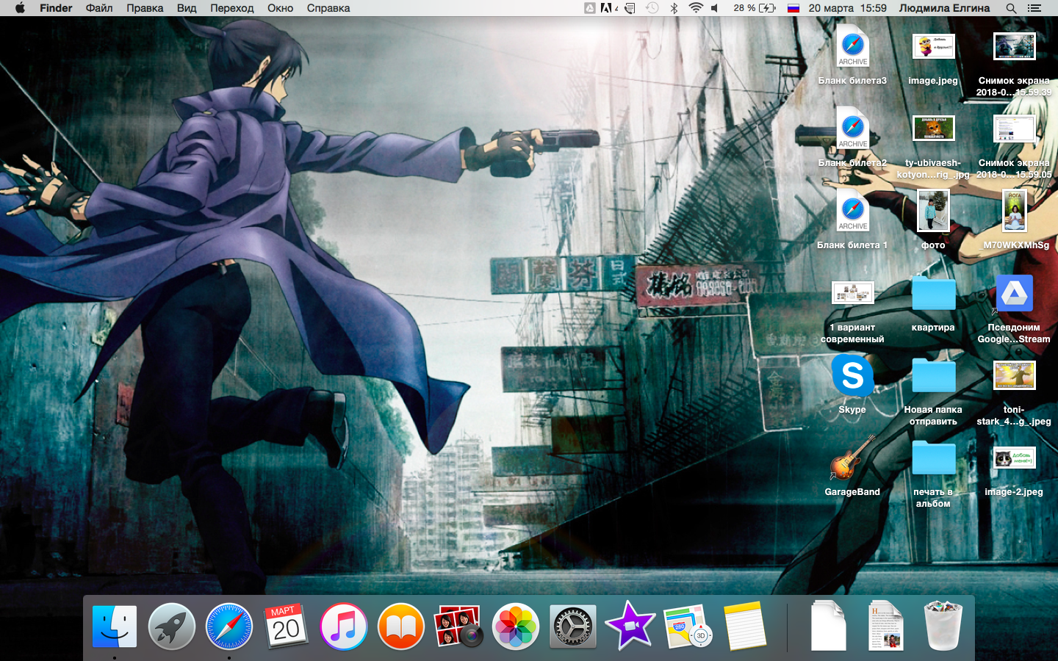Open the Переход menu

pos(232,8)
